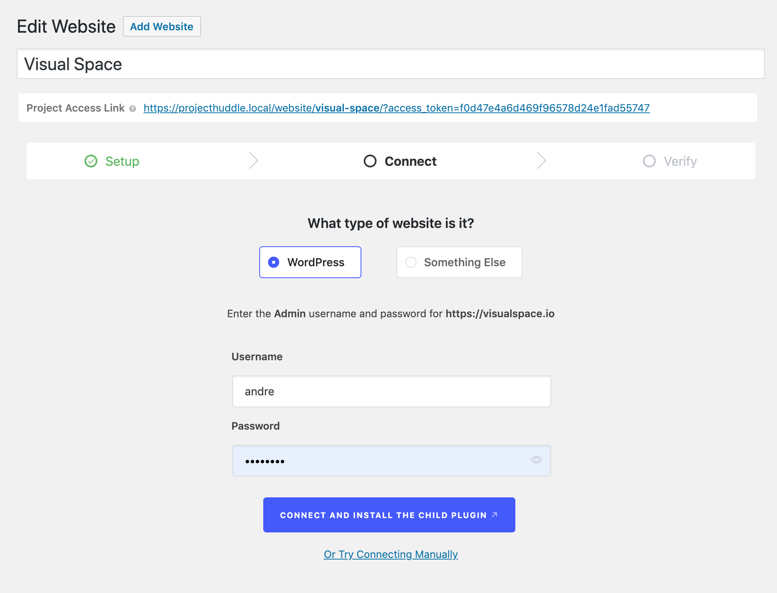Go to the Setup step
This screenshot has height=593, width=777.
[x=122, y=161]
